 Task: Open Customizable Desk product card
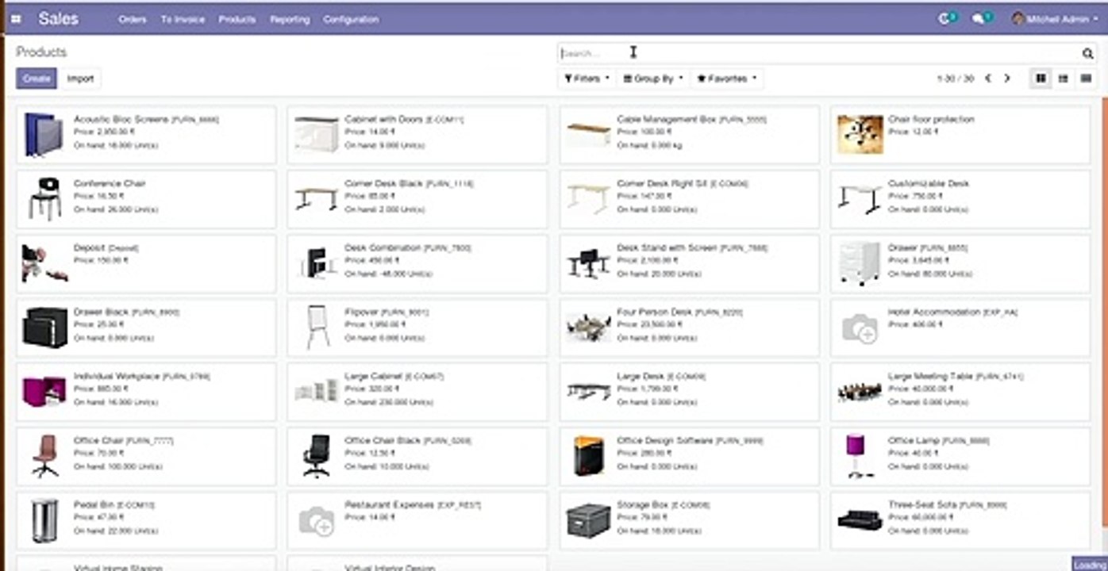pos(961,199)
